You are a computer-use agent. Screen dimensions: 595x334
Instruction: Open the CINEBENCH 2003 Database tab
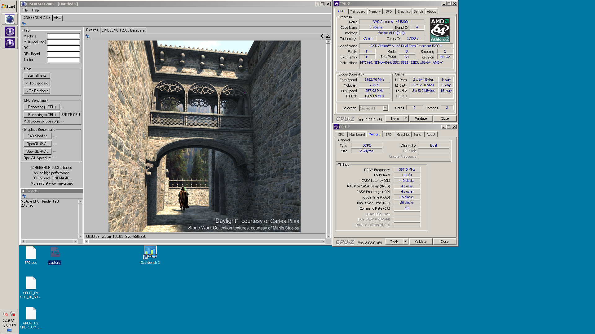[x=123, y=30]
